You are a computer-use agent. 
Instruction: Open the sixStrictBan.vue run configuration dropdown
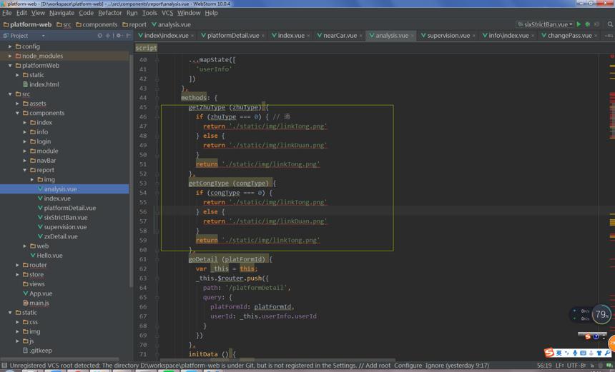tap(545, 24)
